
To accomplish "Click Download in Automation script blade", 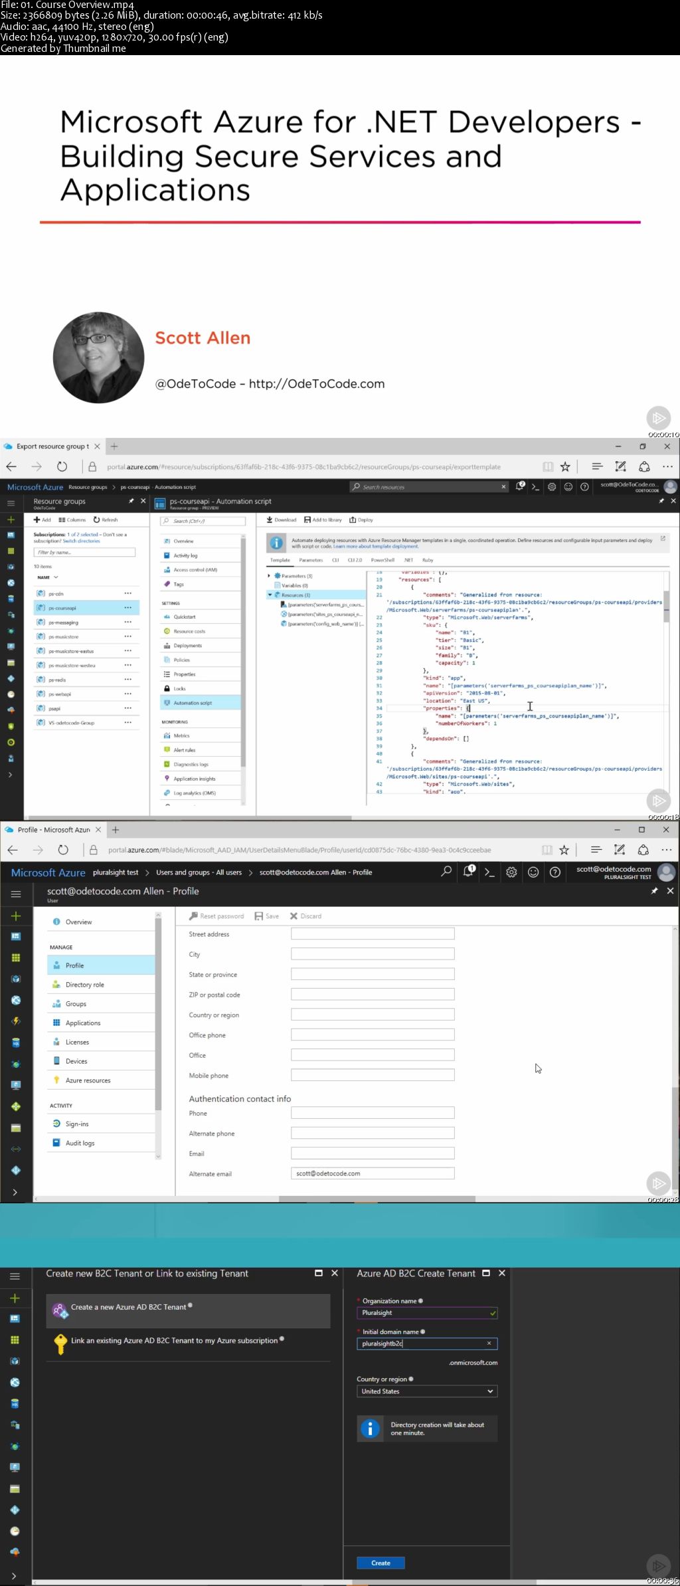I will coord(282,520).
